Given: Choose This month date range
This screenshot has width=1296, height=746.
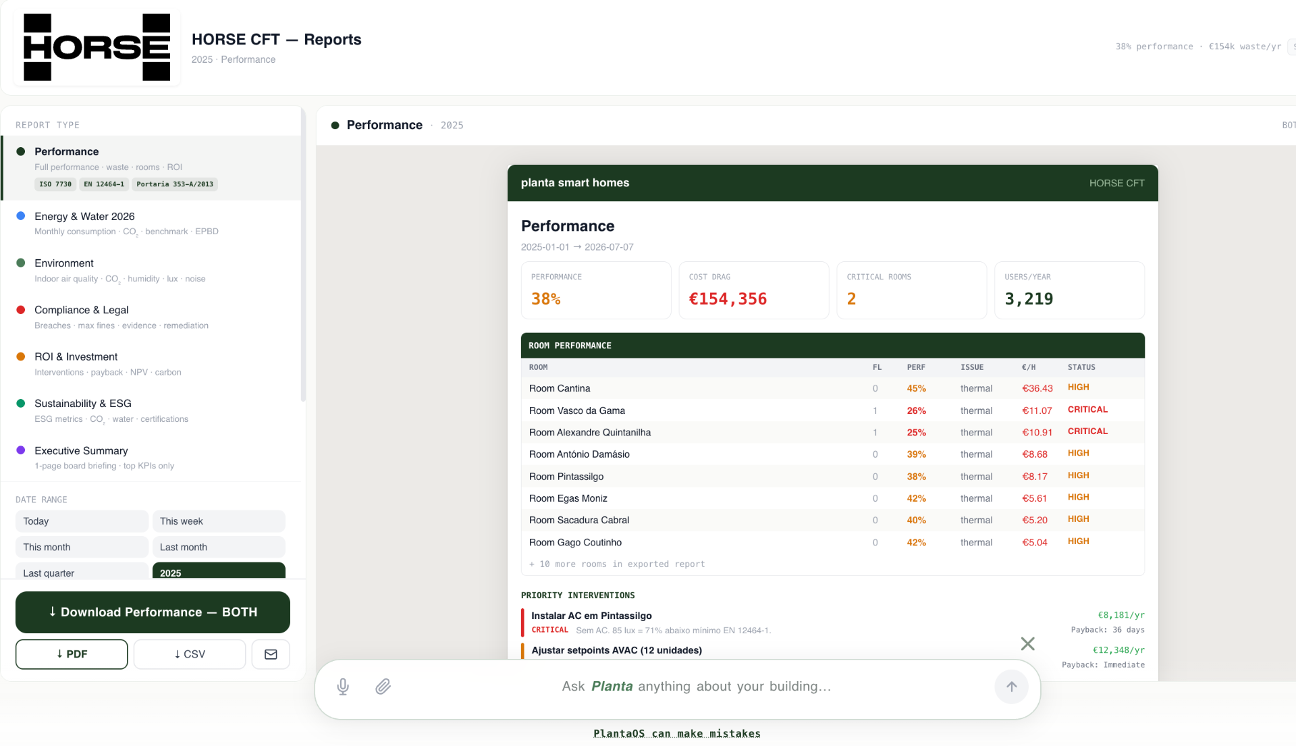Looking at the screenshot, I should [x=82, y=547].
